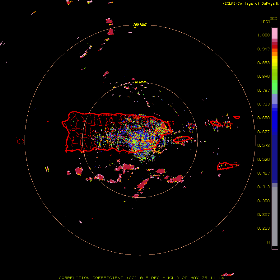Click the large red echo south of the 100 NMI label
Image resolution: width=280 pixels, height=280 pixels.
coord(110,32)
